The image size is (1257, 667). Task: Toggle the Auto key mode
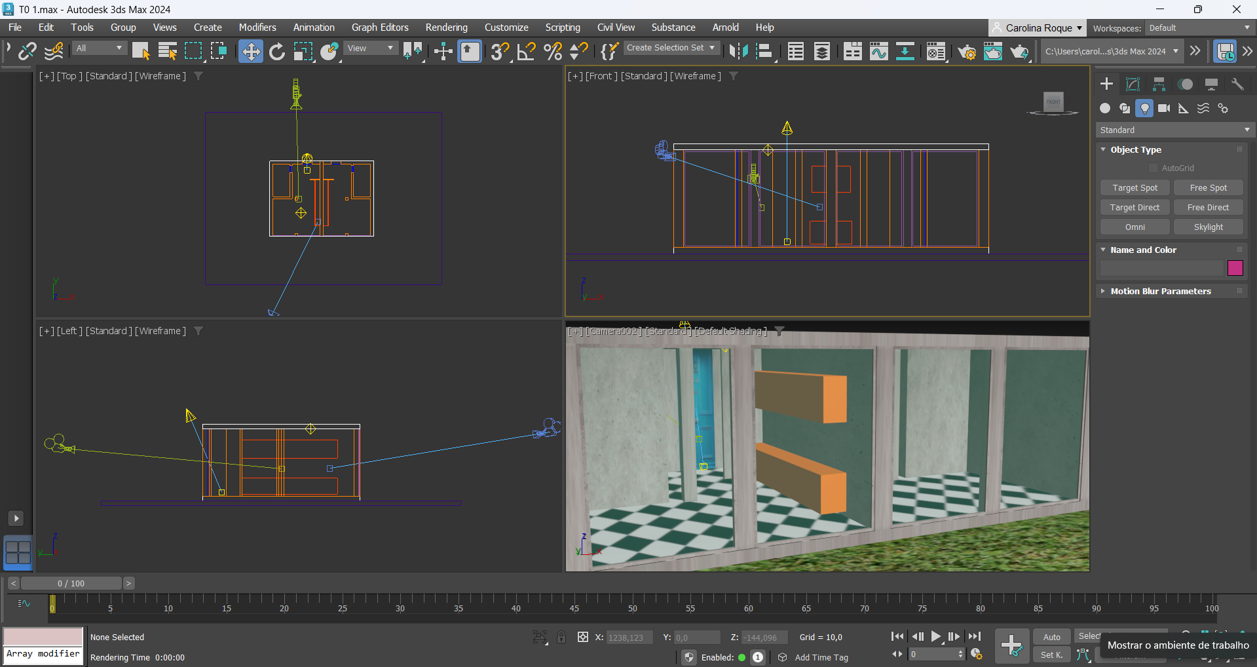click(x=1051, y=637)
